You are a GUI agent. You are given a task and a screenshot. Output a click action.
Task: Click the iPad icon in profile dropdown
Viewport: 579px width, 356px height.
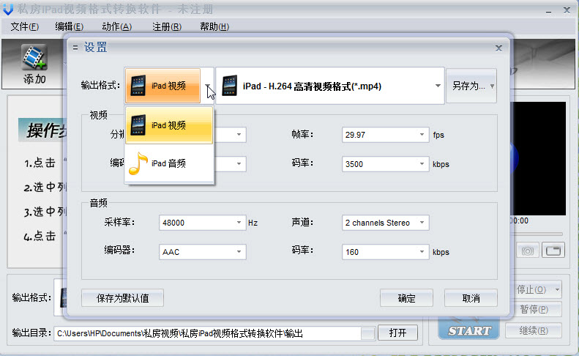point(230,86)
